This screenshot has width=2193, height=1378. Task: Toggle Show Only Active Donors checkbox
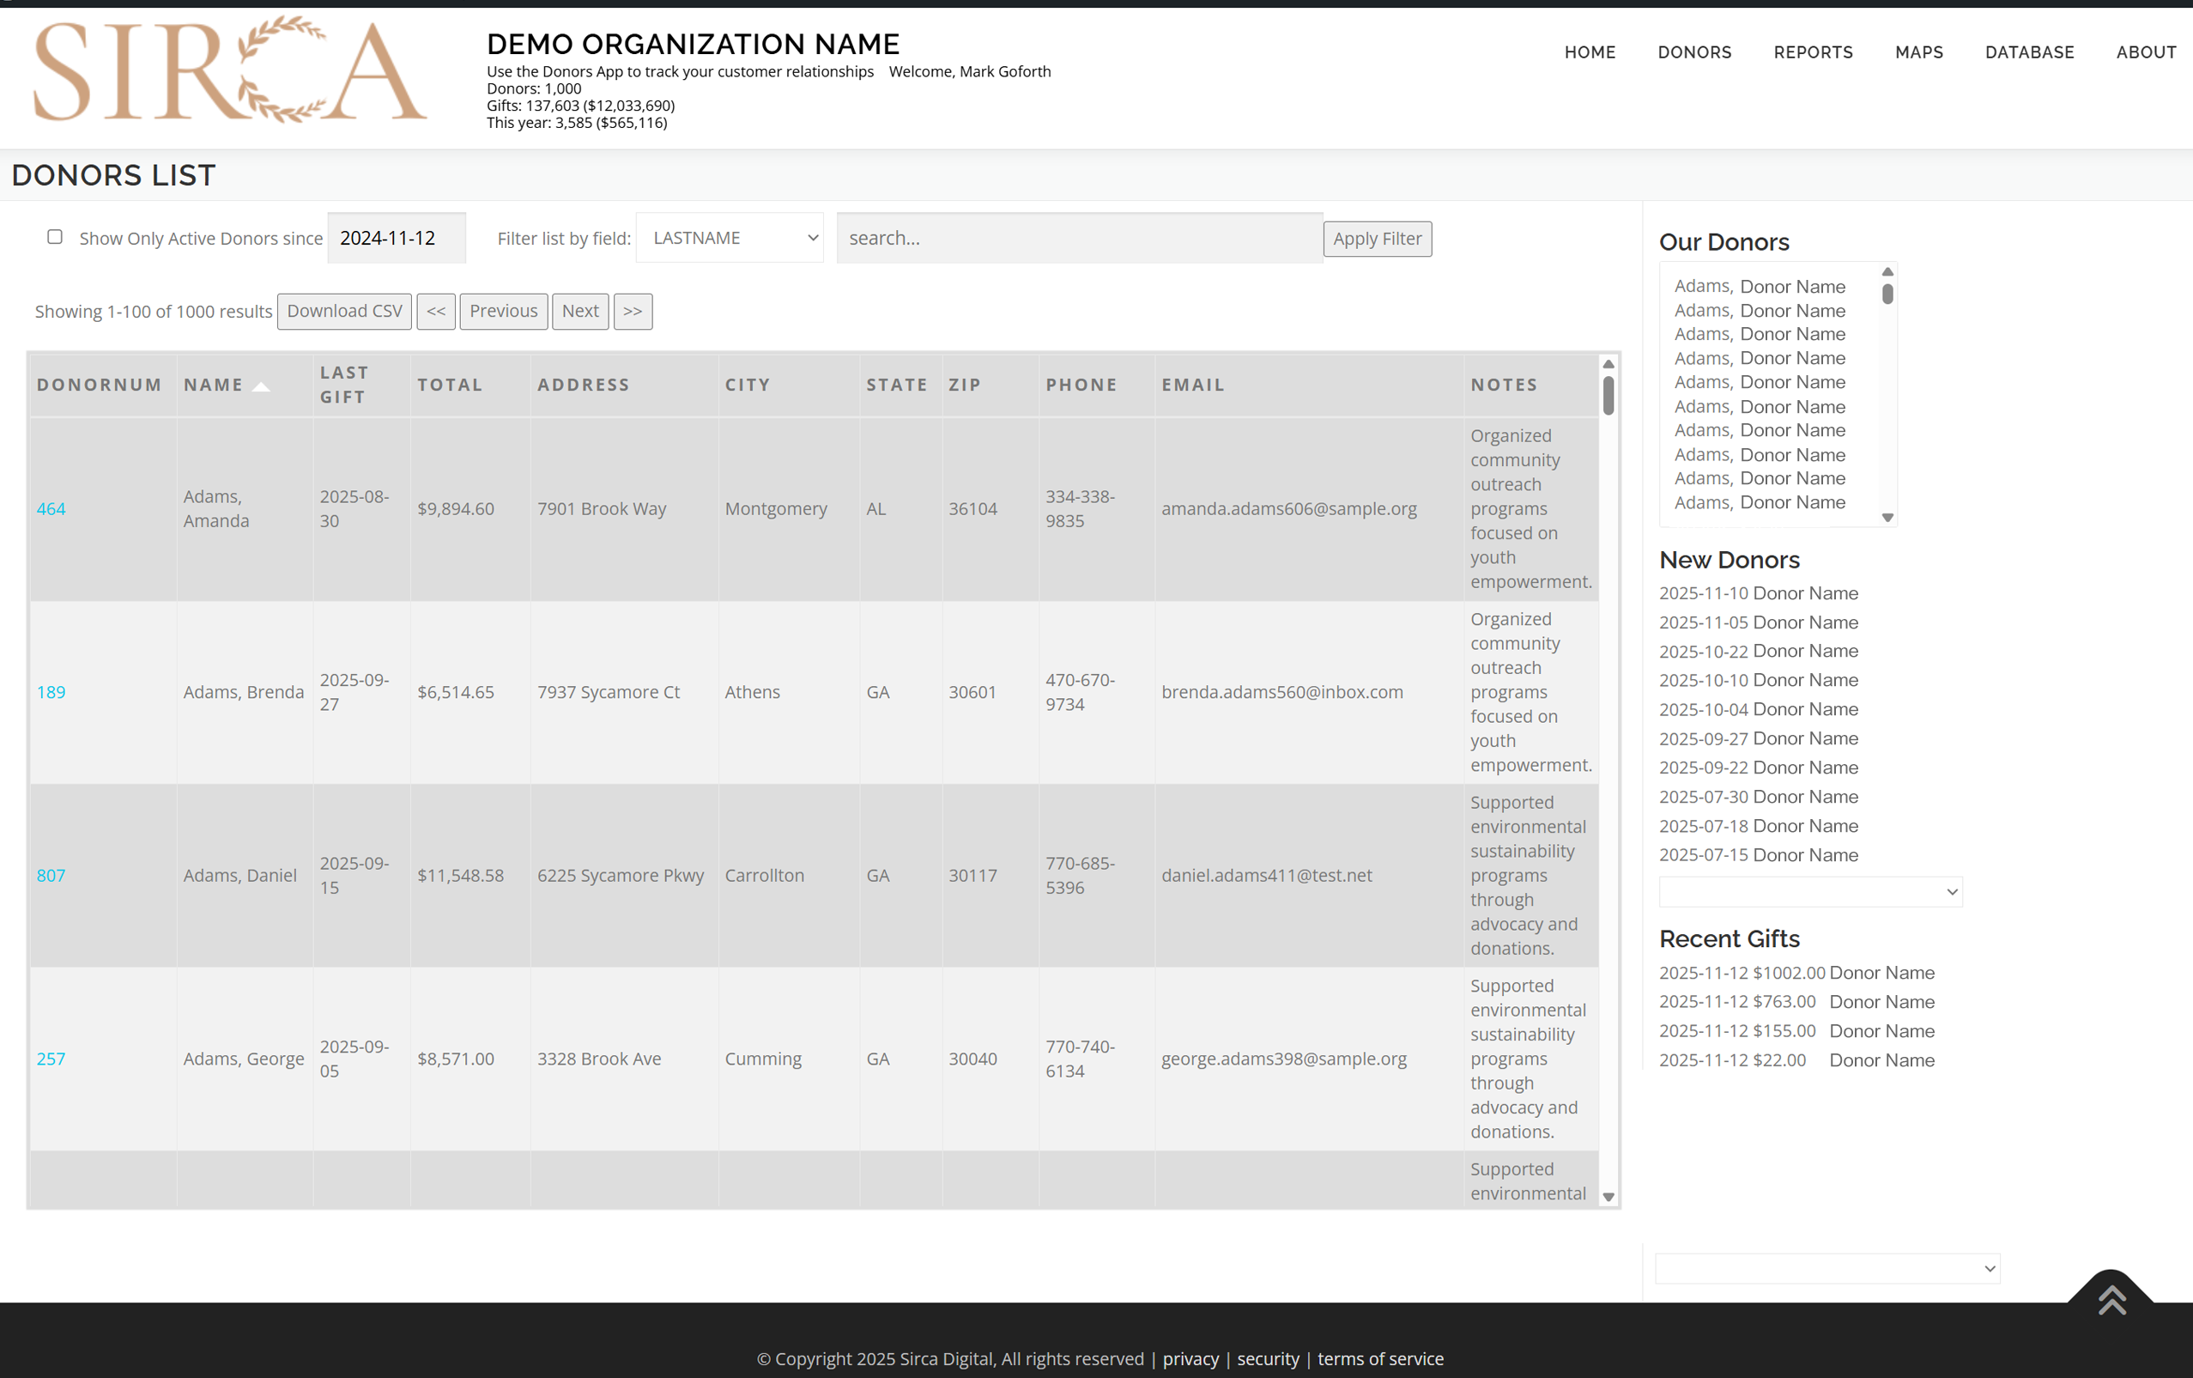tap(55, 237)
